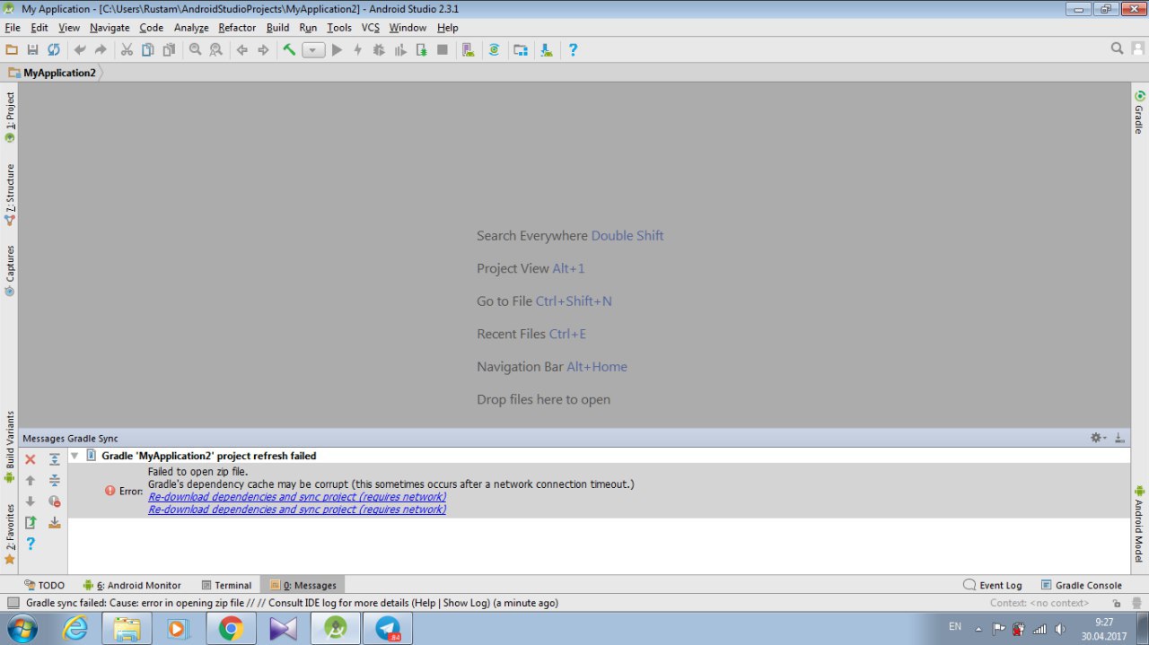Click the blue Help question mark in toolbar

coord(573,50)
